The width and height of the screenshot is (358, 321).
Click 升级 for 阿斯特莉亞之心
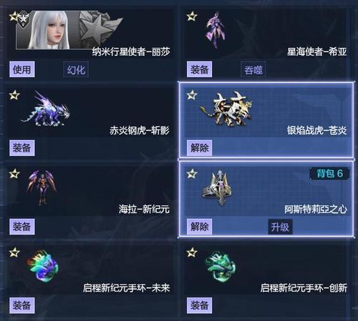point(280,227)
